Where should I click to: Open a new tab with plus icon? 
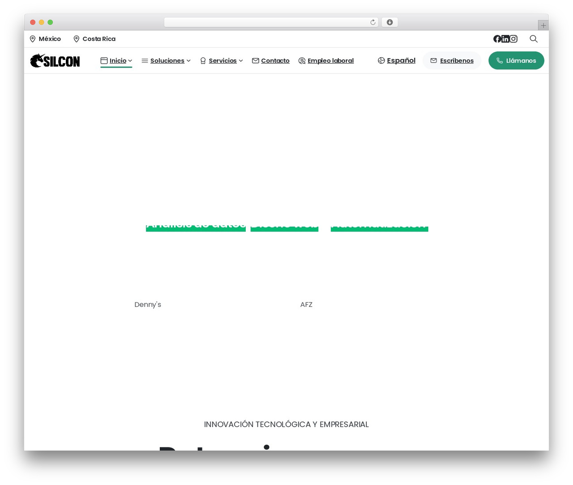[x=543, y=26]
